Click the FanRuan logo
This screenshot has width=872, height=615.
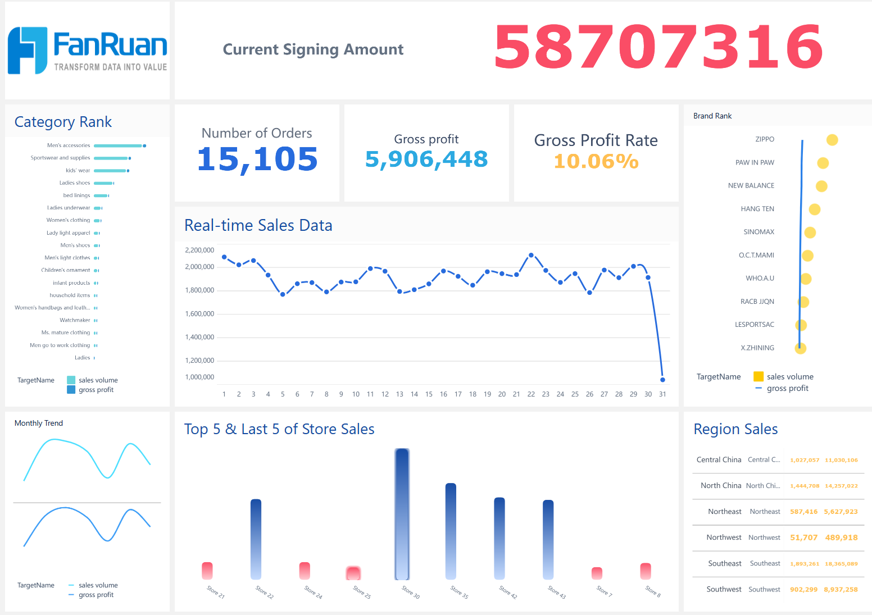[x=87, y=51]
